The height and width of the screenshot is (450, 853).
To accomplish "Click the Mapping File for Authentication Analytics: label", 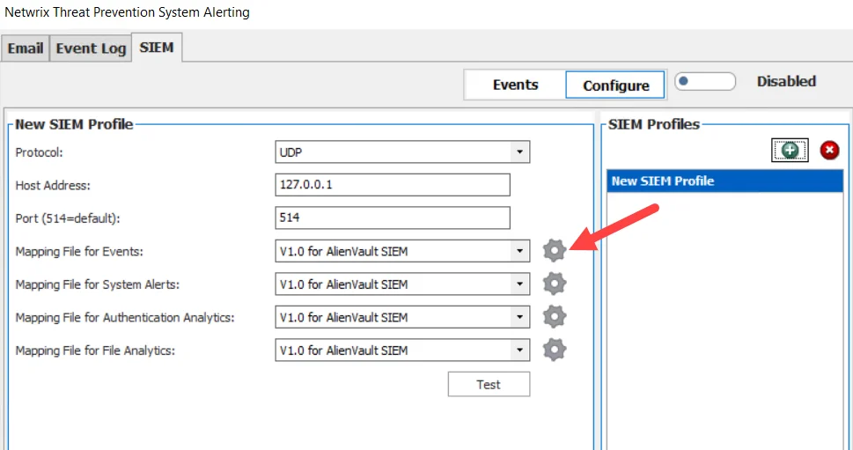I will [x=125, y=317].
